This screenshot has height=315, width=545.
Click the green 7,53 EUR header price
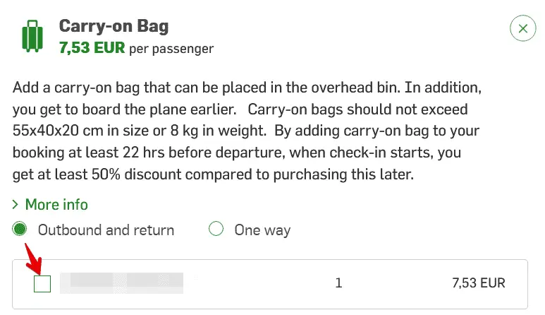92,48
